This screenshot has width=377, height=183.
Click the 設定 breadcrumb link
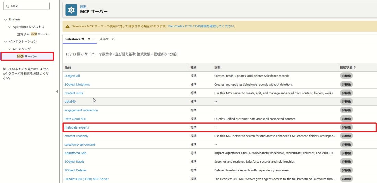[83, 7]
